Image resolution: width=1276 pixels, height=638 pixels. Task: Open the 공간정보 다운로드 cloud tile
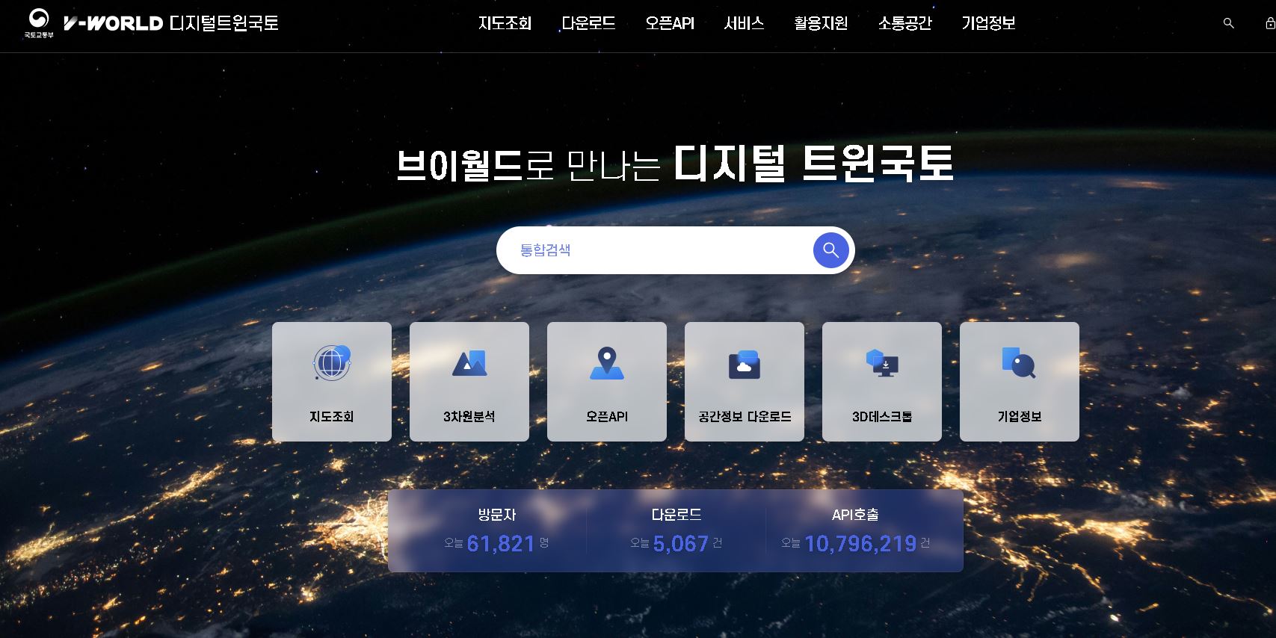pos(745,382)
